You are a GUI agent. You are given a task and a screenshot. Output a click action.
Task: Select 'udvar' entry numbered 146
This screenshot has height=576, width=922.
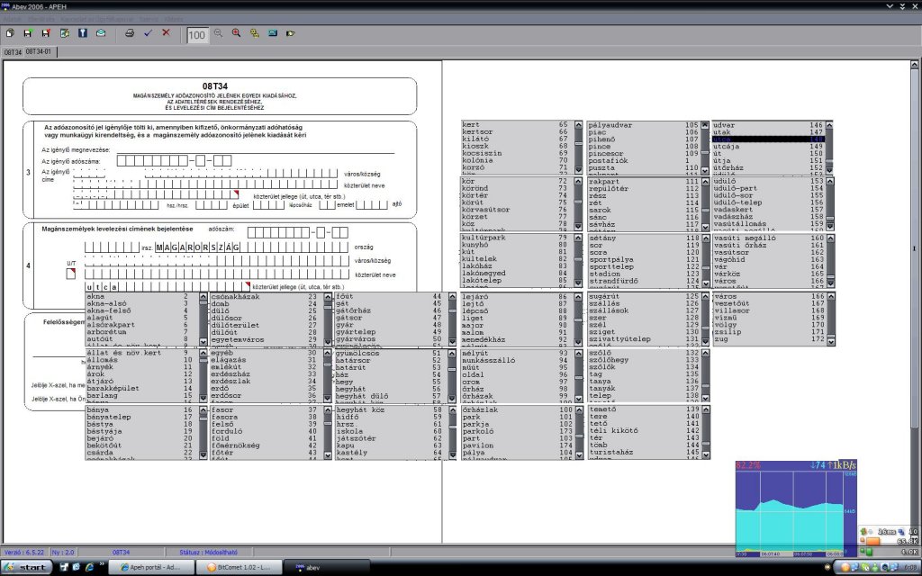(x=767, y=125)
